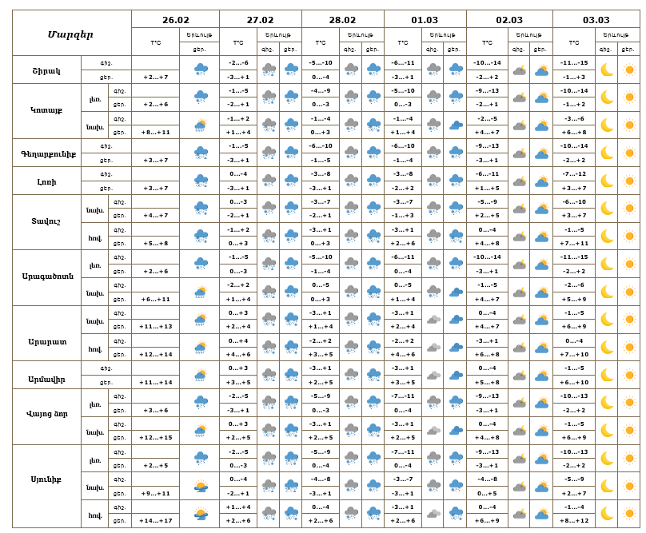Screen dimensions: 646x533
Task: Click Armavir's sun icon for 03.03 daytime
Action: 629,375
